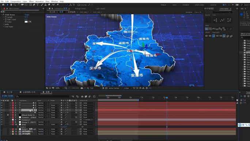250x141 pixels.
Task: Enable the Snapping checkbox
Action: coord(79,5)
